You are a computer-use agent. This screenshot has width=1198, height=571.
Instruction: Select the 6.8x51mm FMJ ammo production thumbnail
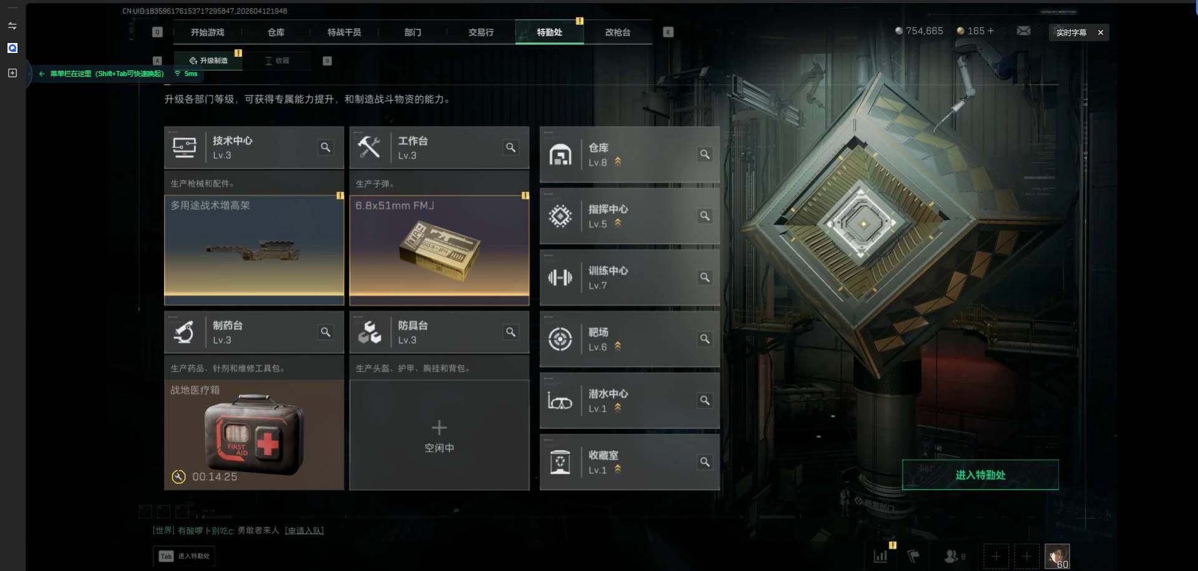(439, 251)
